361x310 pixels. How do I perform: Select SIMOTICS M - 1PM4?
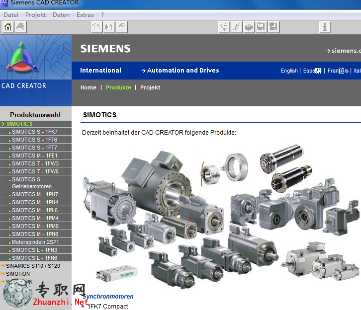36,218
